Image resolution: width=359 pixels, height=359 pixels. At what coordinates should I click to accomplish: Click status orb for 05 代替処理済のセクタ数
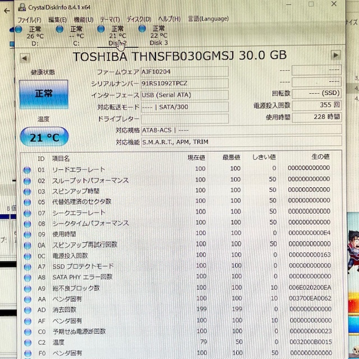(x=27, y=202)
